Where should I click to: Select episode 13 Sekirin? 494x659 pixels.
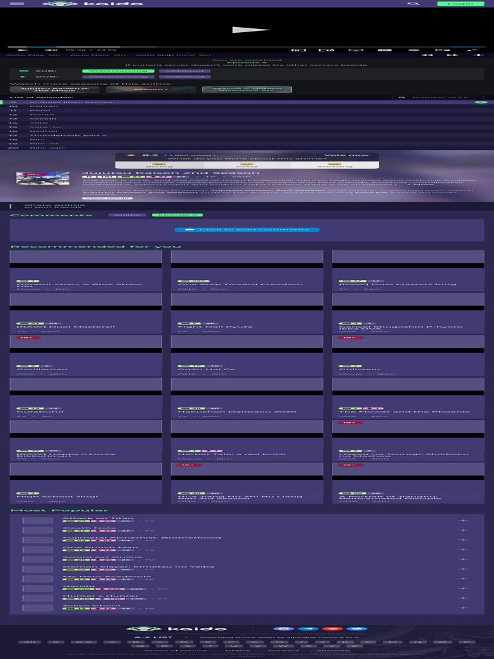(247, 119)
